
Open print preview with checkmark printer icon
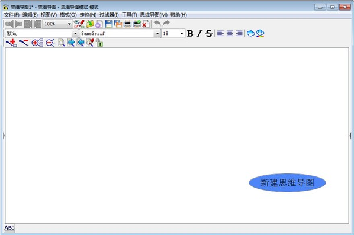[137, 24]
